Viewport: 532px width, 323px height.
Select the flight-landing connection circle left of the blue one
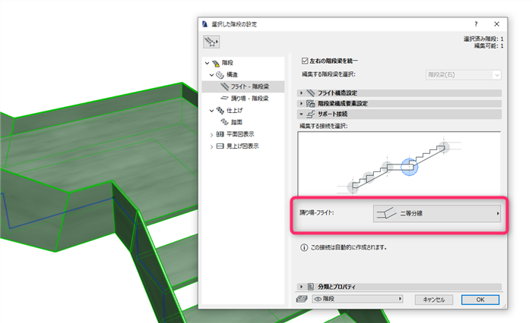coord(387,167)
